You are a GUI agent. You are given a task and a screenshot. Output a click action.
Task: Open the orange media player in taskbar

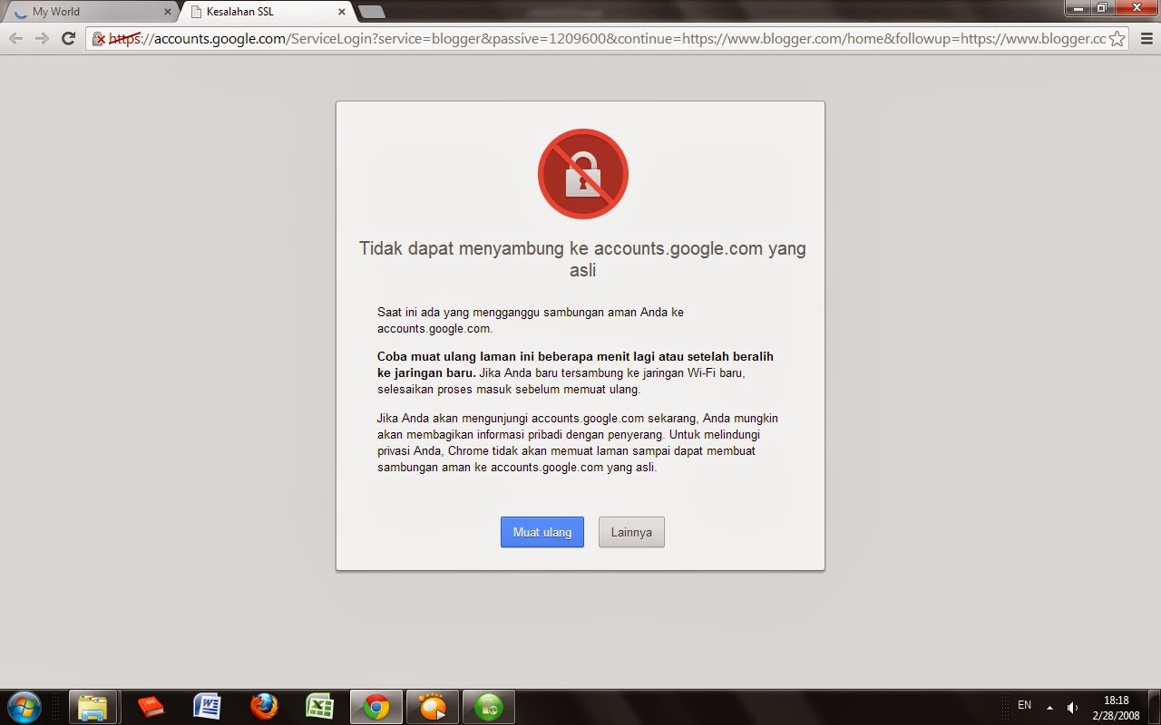[x=432, y=707]
